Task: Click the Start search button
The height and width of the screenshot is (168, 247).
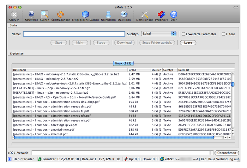Action: click(x=59, y=43)
